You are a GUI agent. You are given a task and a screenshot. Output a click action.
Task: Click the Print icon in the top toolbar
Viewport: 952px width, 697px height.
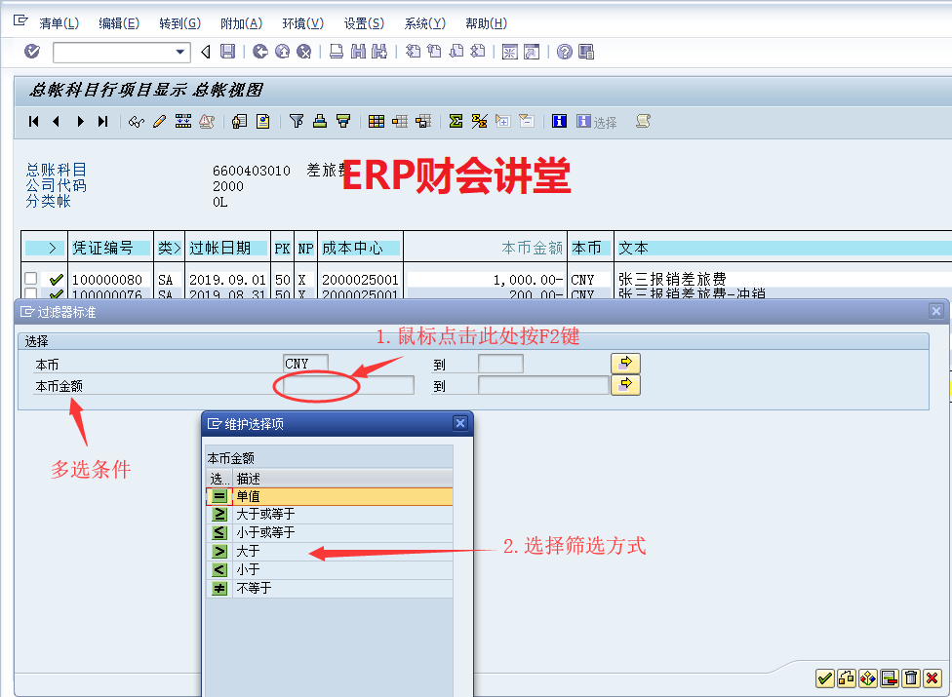click(337, 52)
